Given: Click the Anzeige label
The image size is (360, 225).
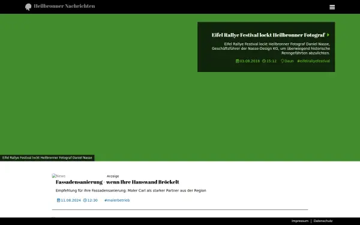Looking at the screenshot, I should pyautogui.click(x=113, y=176).
